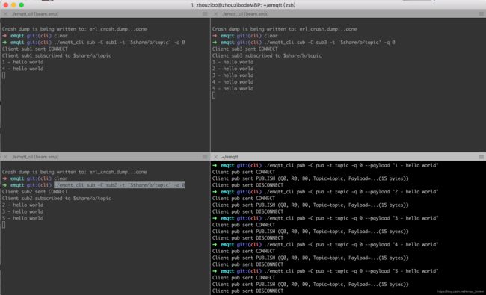Click '3 - hello world' in sub2 pane
This screenshot has width=486, height=295.
[x=22, y=212]
